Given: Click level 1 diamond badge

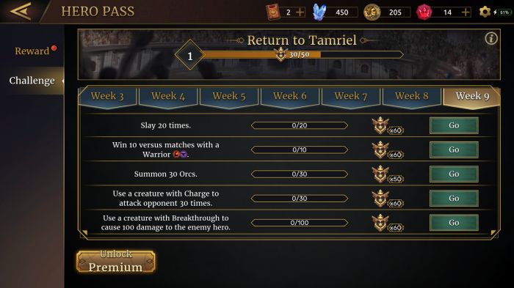Looking at the screenshot, I should [x=190, y=56].
